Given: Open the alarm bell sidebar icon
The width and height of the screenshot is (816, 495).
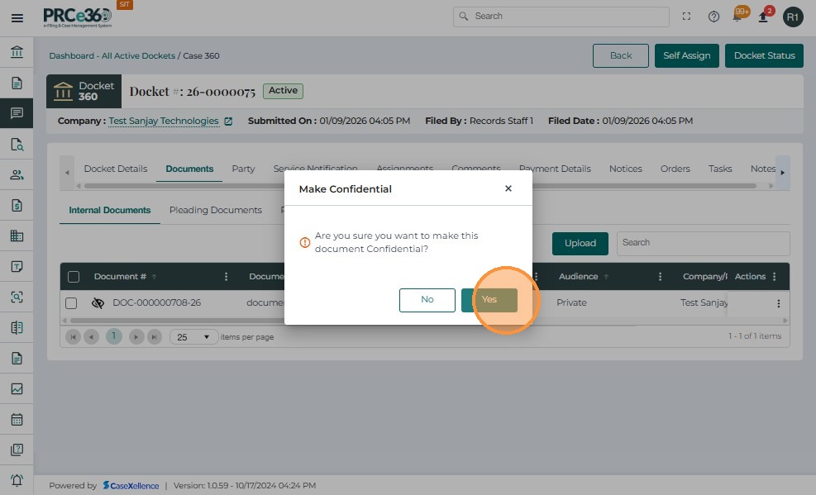Looking at the screenshot, I should 17,480.
